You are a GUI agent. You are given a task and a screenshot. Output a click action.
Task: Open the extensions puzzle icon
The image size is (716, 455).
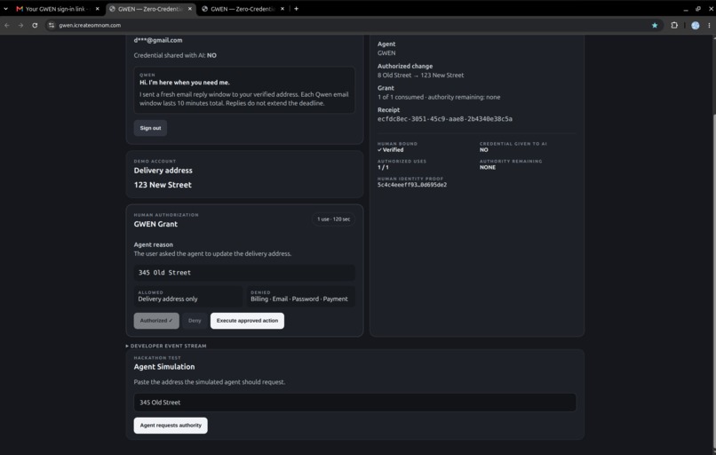pyautogui.click(x=674, y=26)
